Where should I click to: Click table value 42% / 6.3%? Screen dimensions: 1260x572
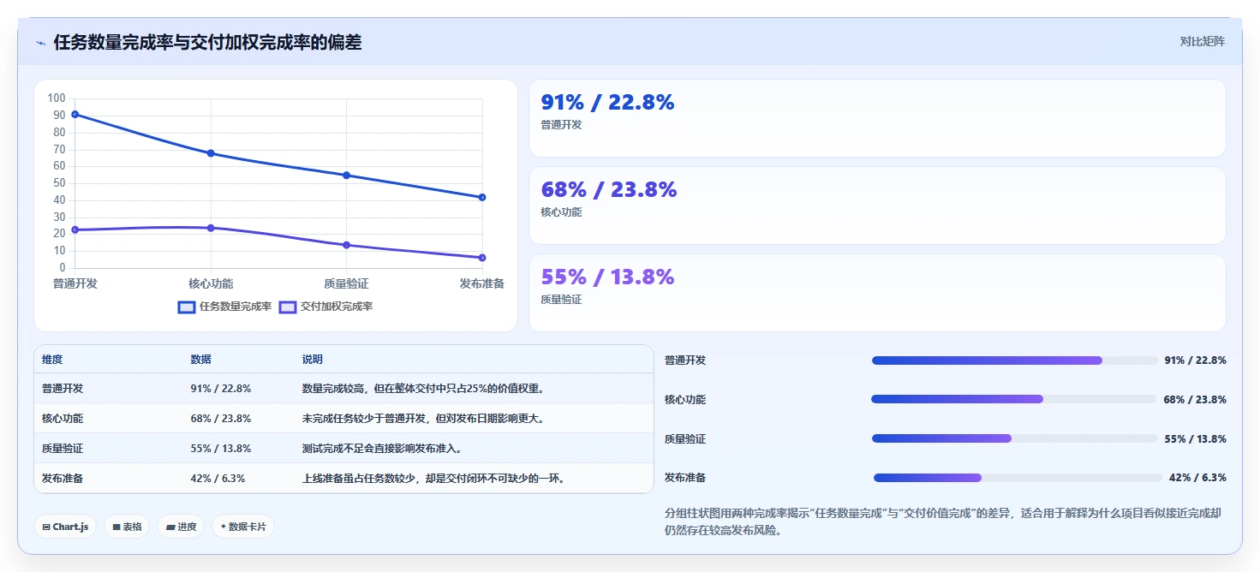pyautogui.click(x=218, y=479)
